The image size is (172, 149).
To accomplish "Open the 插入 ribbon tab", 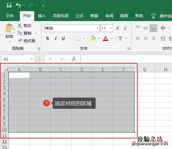I will [42, 16].
